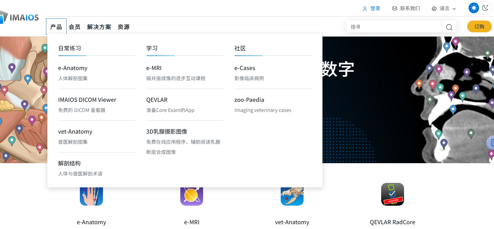
Task: Click the vet-Anatomy skull app icon
Action: [292, 196]
